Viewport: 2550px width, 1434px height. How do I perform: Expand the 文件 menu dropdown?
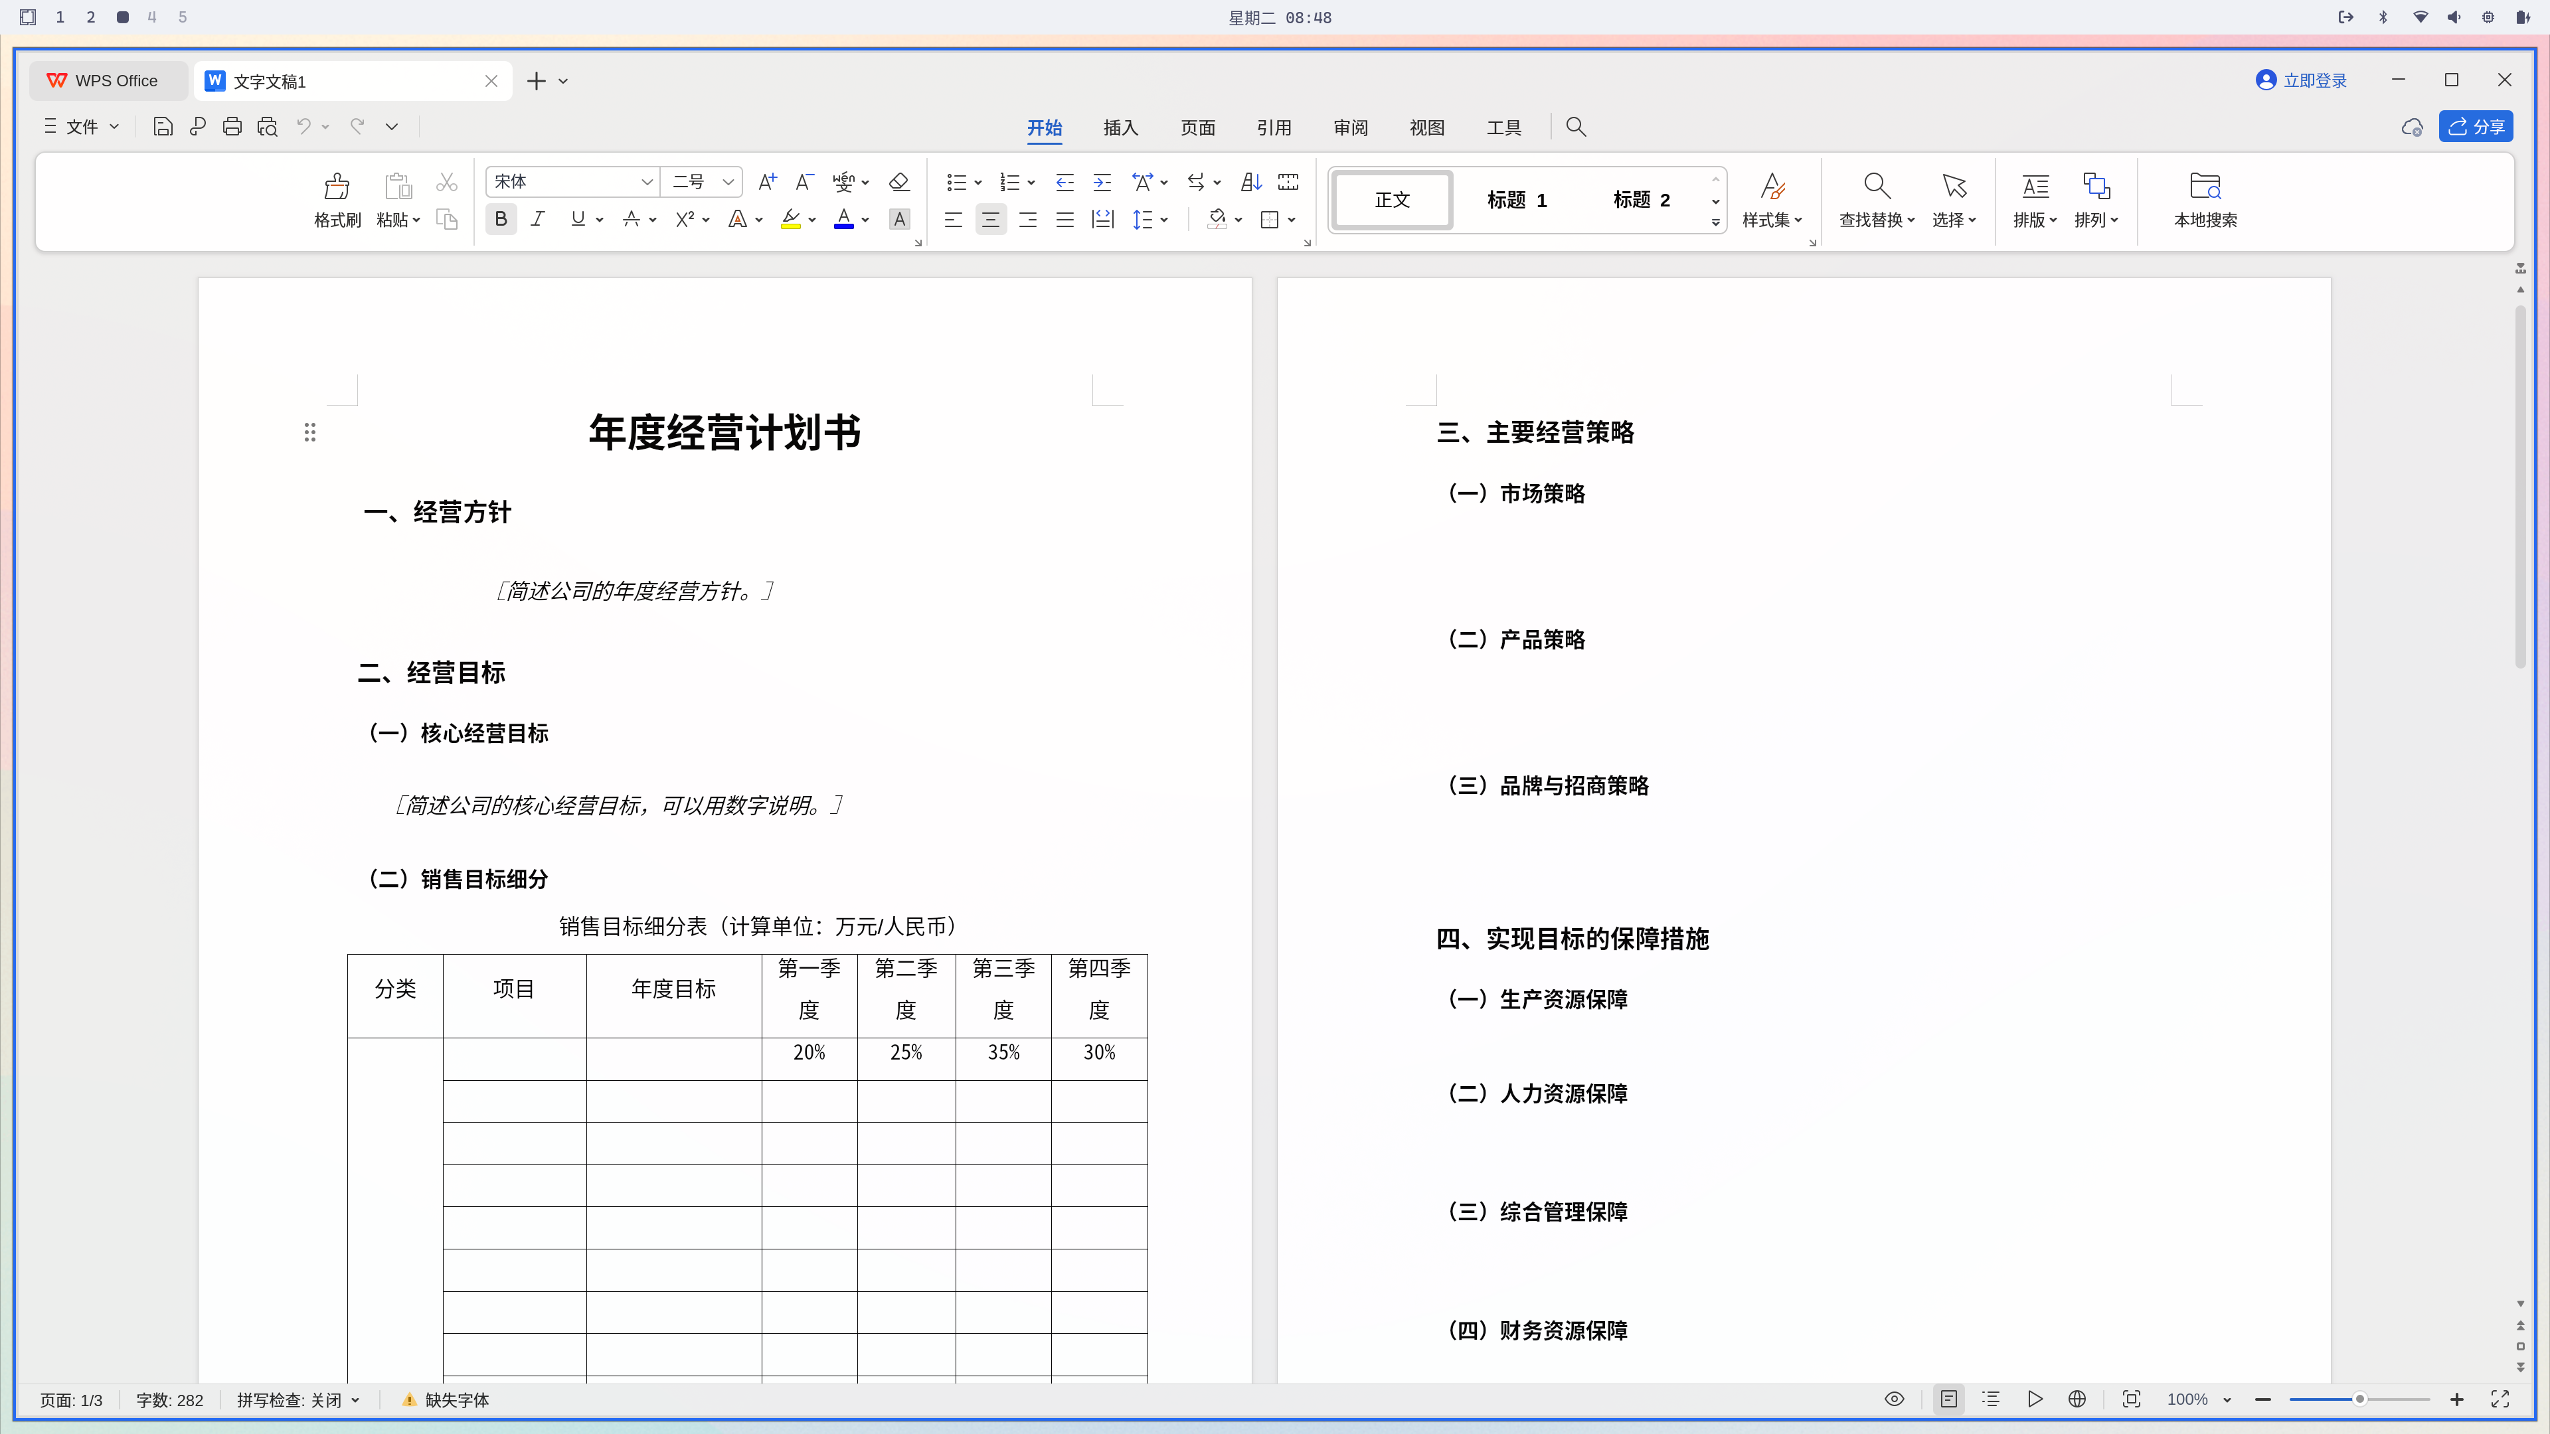(x=82, y=127)
